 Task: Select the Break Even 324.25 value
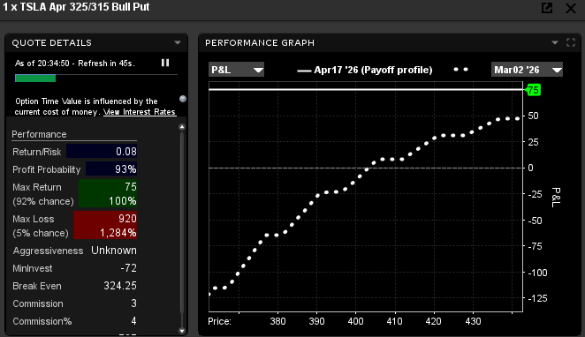(120, 286)
